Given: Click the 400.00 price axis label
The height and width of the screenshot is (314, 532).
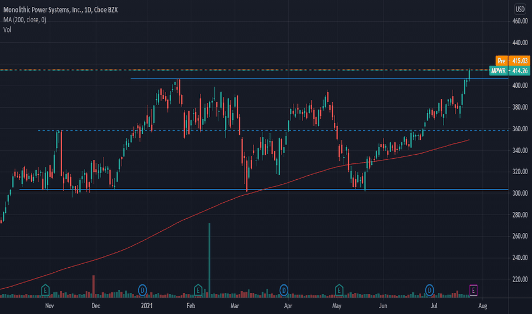Looking at the screenshot, I should [x=520, y=86].
